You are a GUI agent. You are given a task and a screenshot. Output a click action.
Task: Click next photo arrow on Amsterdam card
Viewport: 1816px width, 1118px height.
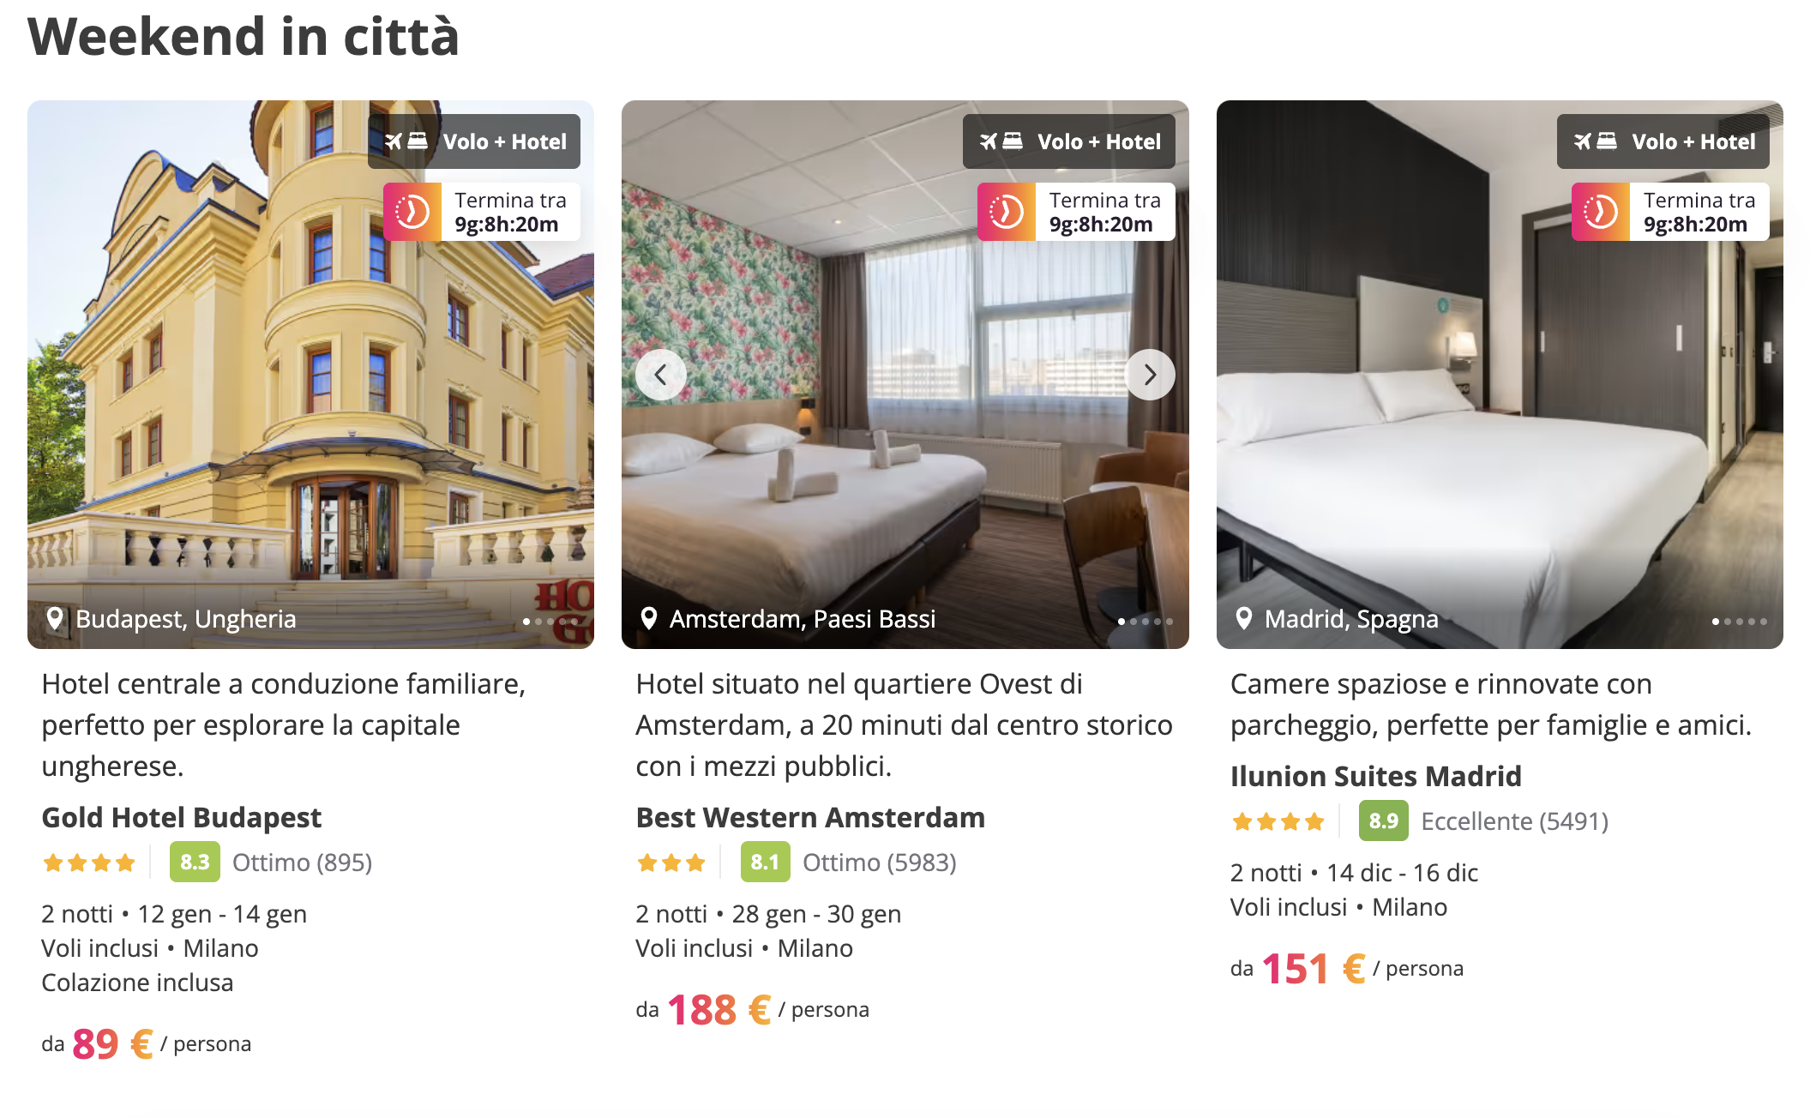[x=1150, y=375]
